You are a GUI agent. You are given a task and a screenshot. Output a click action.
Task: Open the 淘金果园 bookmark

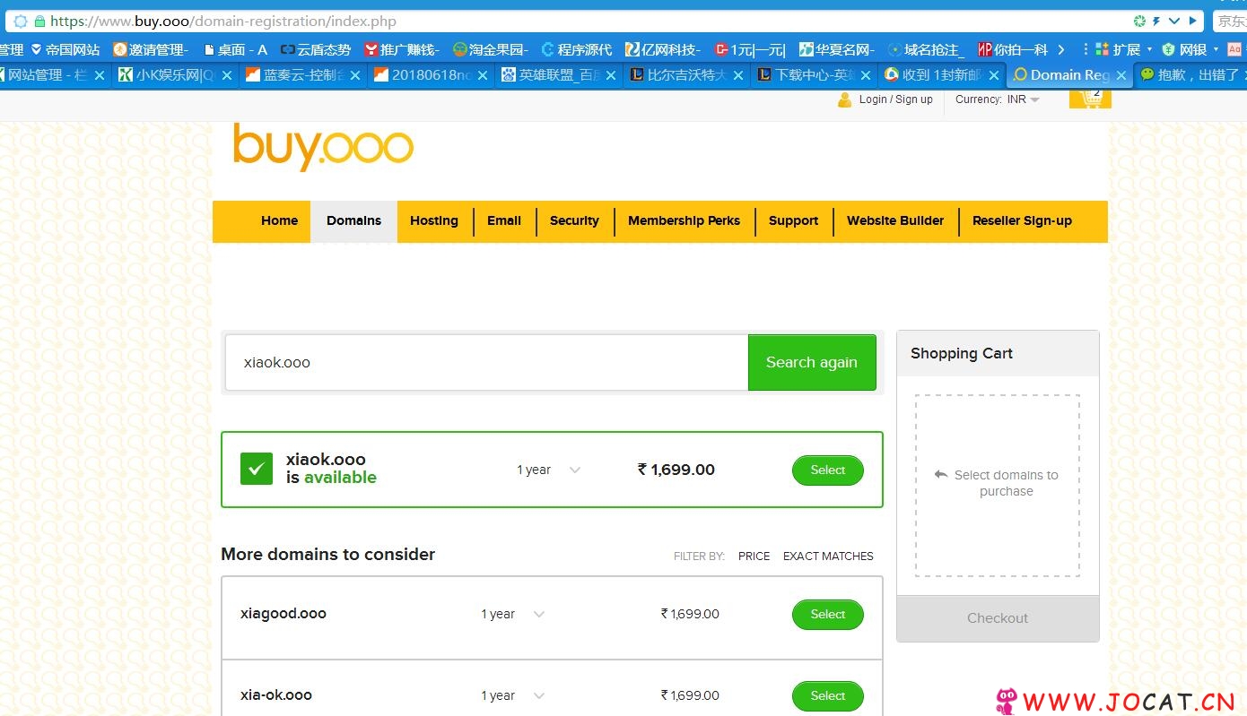coord(490,49)
